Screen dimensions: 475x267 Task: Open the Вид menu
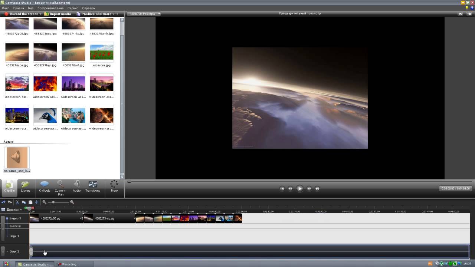coord(30,8)
